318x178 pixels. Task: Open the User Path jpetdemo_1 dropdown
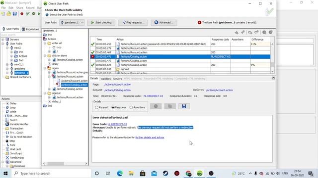72,22
